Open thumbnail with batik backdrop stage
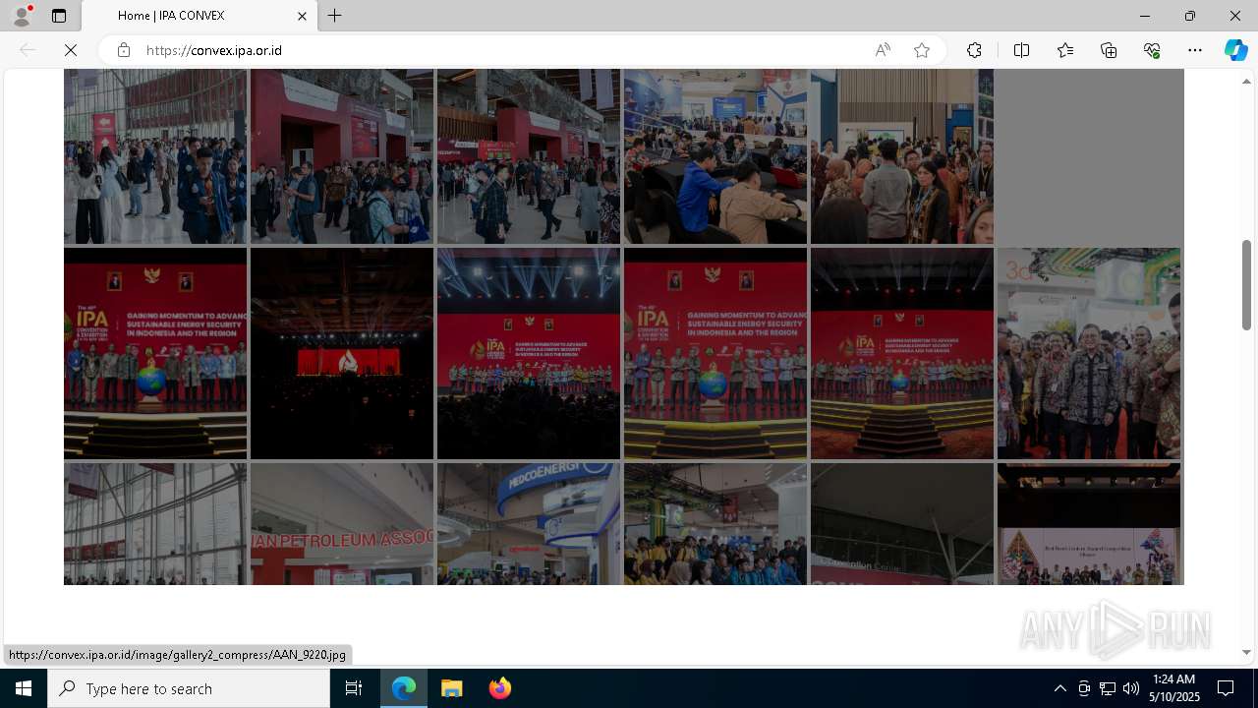Screen dimensions: 1258x708 click(x=1089, y=524)
